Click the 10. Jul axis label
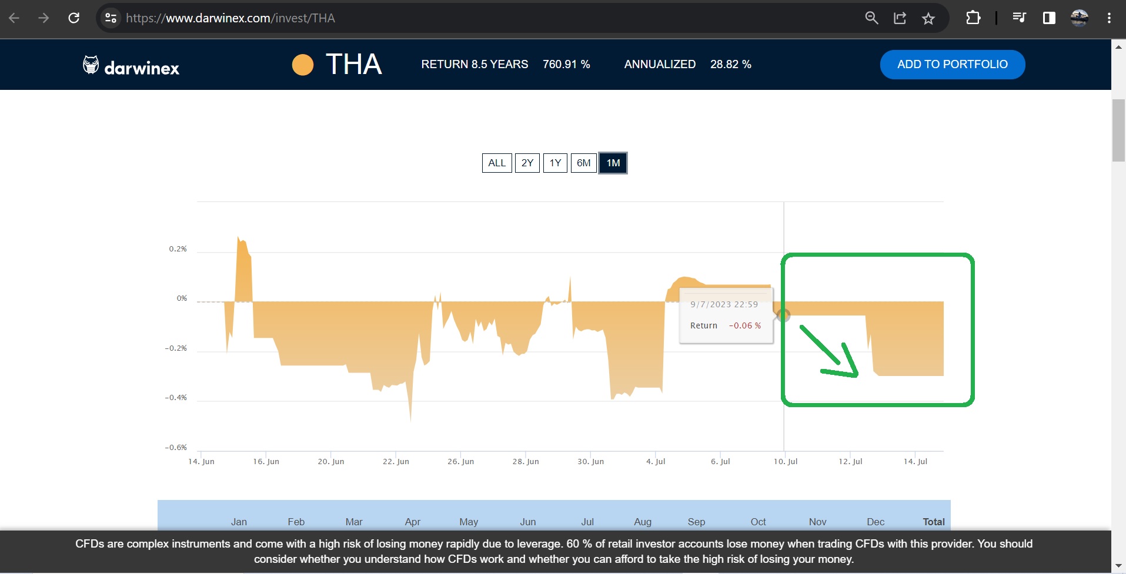The image size is (1126, 574). pos(786,462)
